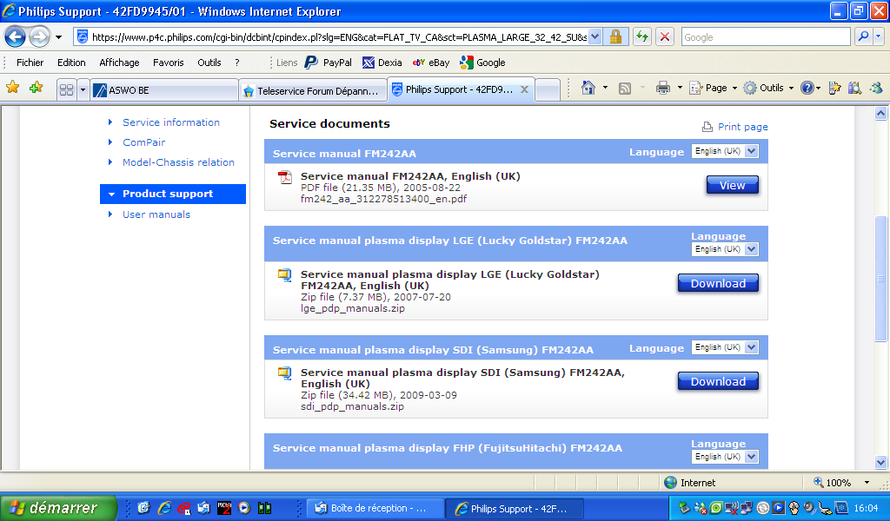The height and width of the screenshot is (521, 890).
Task: Open search provider options dropdown
Action: click(x=878, y=36)
